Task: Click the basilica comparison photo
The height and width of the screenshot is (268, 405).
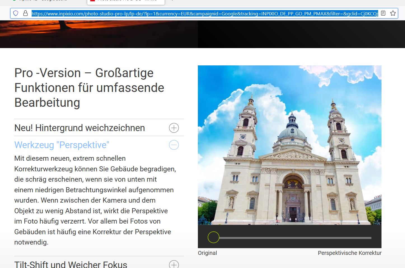Action: coord(289,145)
